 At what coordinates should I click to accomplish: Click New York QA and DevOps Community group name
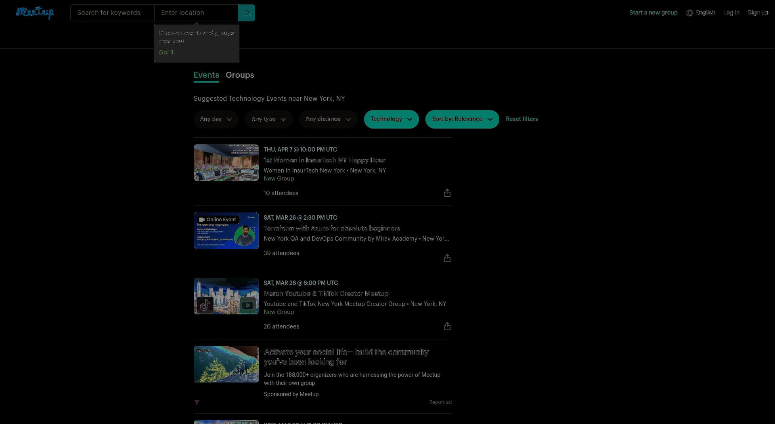point(341,239)
